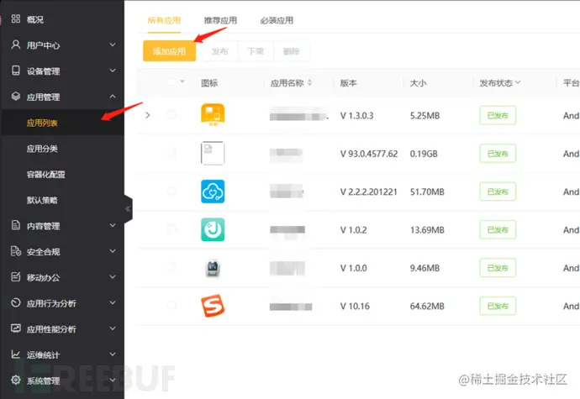
Task: Click the 添加应用 button
Action: click(170, 51)
